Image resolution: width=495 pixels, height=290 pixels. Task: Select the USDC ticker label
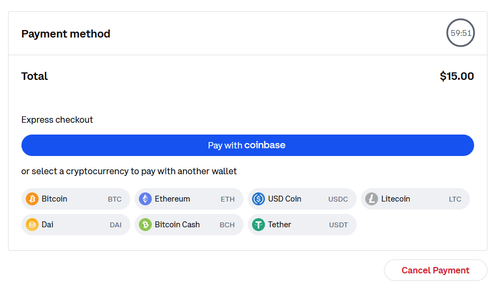click(338, 199)
